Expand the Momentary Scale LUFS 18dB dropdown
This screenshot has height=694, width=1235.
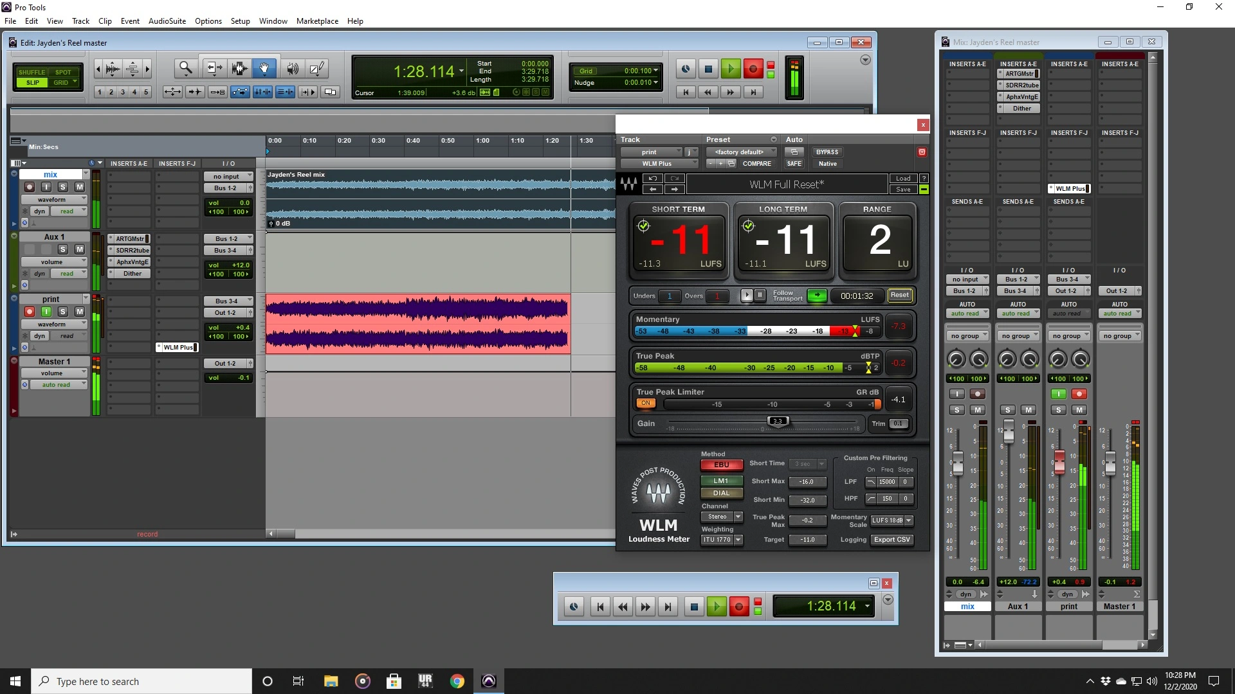click(x=892, y=520)
